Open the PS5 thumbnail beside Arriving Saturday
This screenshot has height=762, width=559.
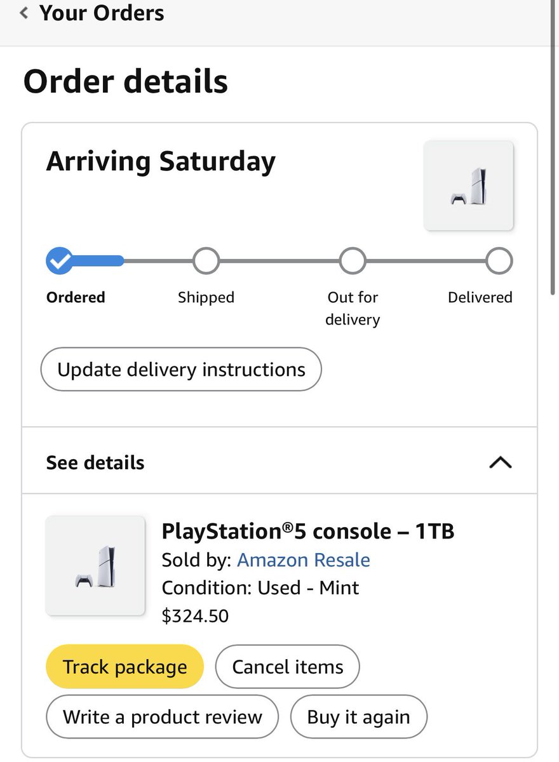click(469, 185)
